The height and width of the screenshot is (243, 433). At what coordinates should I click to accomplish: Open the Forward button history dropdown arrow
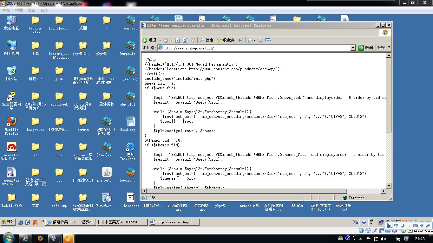point(172,41)
